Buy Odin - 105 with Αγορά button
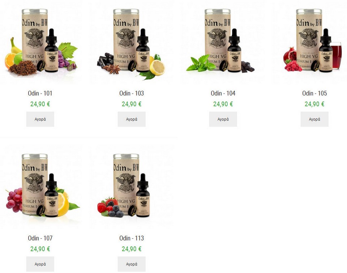The height and width of the screenshot is (273, 347). 314,119
